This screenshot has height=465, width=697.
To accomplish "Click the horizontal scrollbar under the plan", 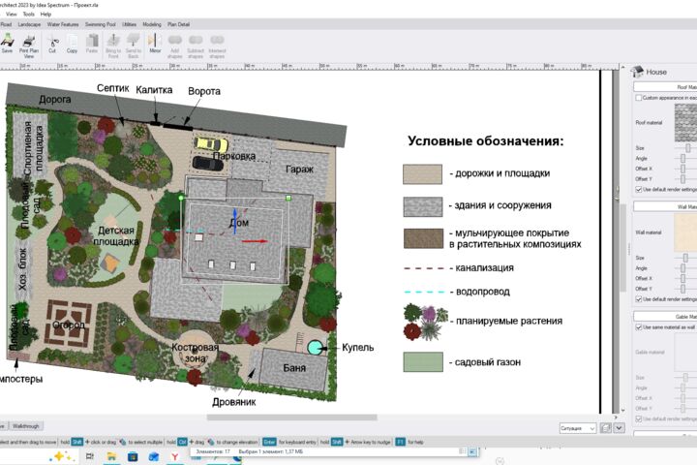I will (291, 418).
